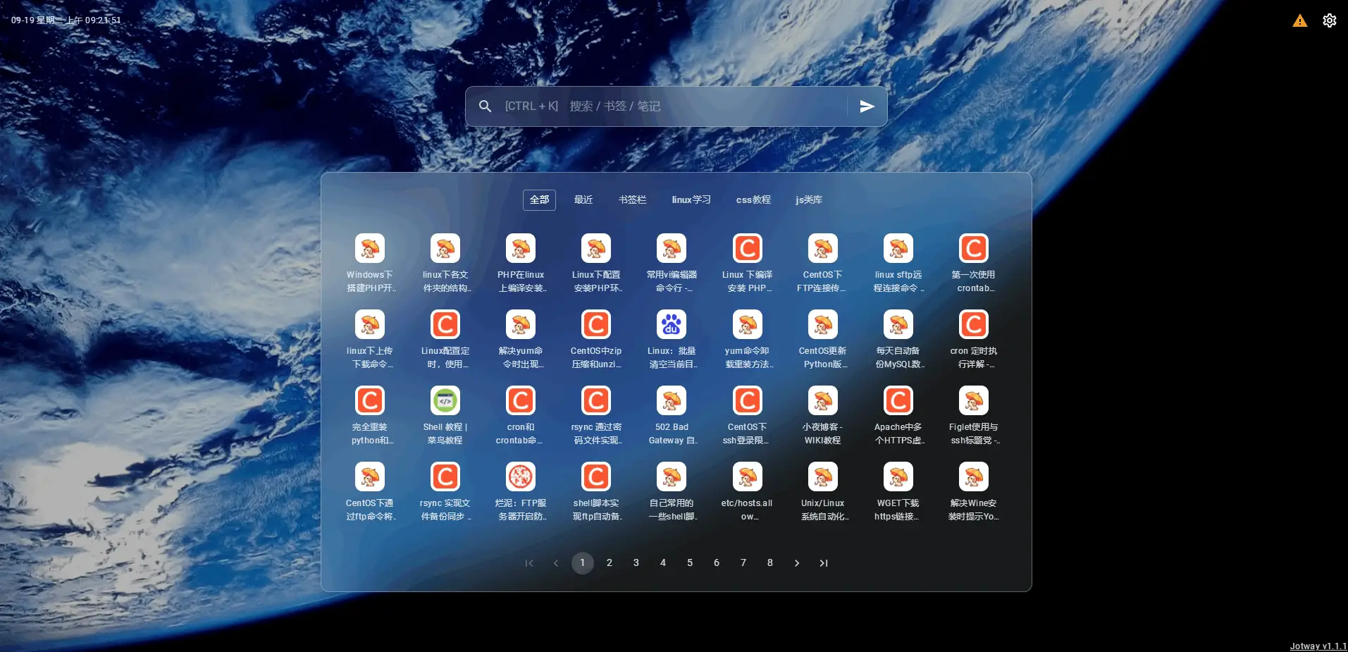Screen dimensions: 1348x652
Task: Jump to last page of bookmarks
Action: [824, 563]
